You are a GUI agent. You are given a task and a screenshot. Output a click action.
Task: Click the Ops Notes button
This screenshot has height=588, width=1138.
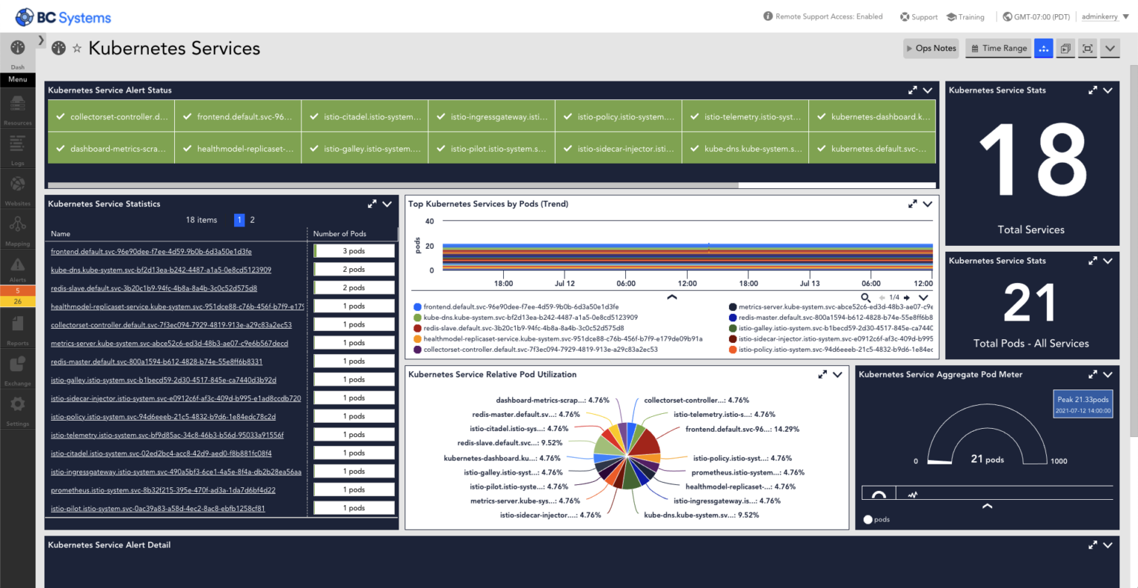(x=931, y=47)
